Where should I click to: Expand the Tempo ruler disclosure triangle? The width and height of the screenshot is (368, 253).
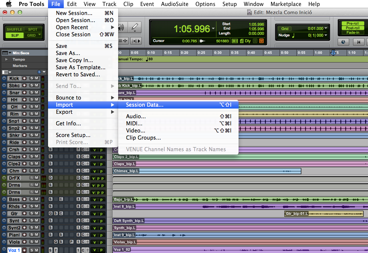click(7, 59)
